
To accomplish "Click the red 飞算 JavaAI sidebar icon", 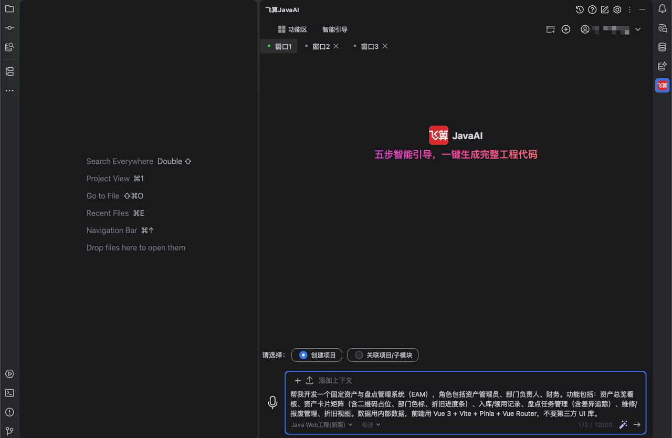I will [x=663, y=85].
